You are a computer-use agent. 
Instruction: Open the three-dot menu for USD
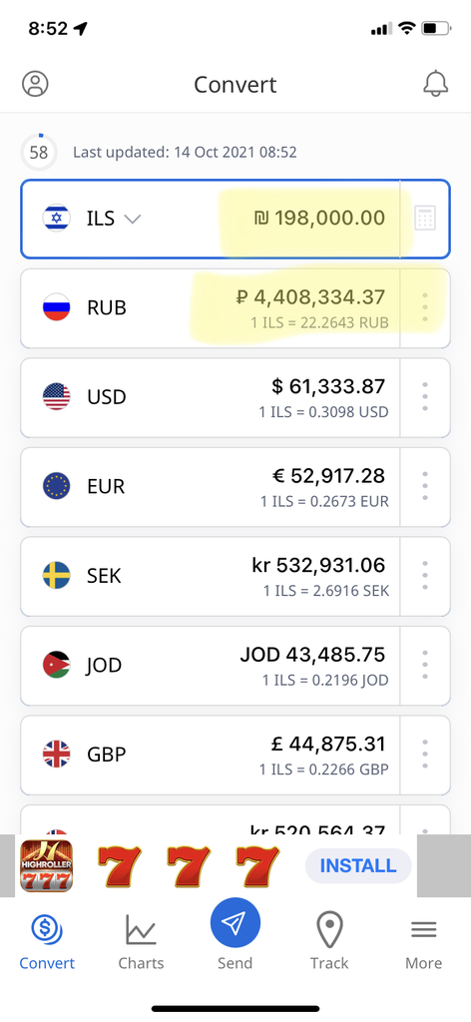[425, 397]
